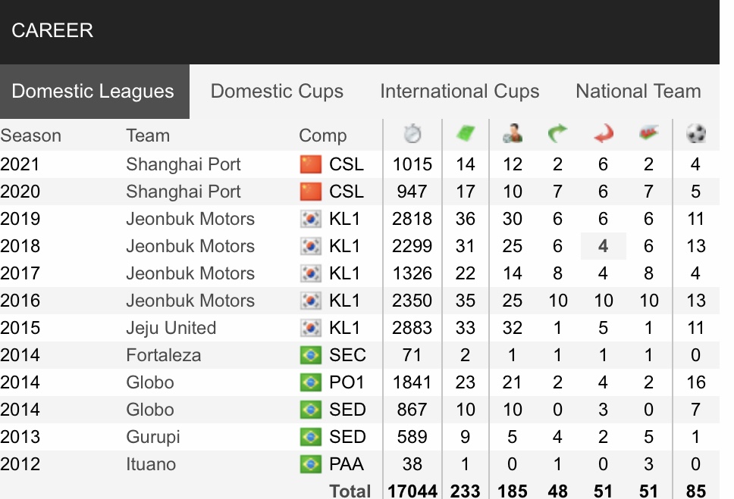Viewport: 734px width, 499px height.
Task: Open the International Cups tab
Action: pyautogui.click(x=460, y=91)
